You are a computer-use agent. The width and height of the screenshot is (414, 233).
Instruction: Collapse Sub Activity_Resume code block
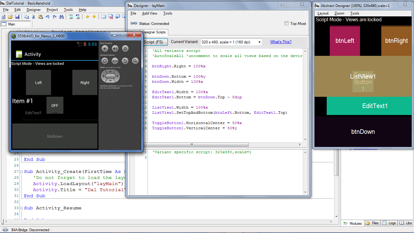[x=21, y=208]
